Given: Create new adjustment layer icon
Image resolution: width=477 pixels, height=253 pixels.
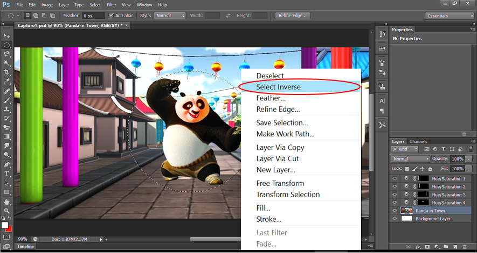Looking at the screenshot, I should click(x=437, y=247).
